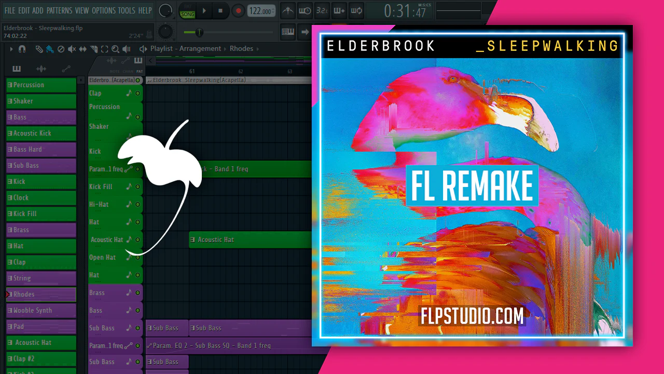Select the Rhodes pattern in picker

point(41,295)
